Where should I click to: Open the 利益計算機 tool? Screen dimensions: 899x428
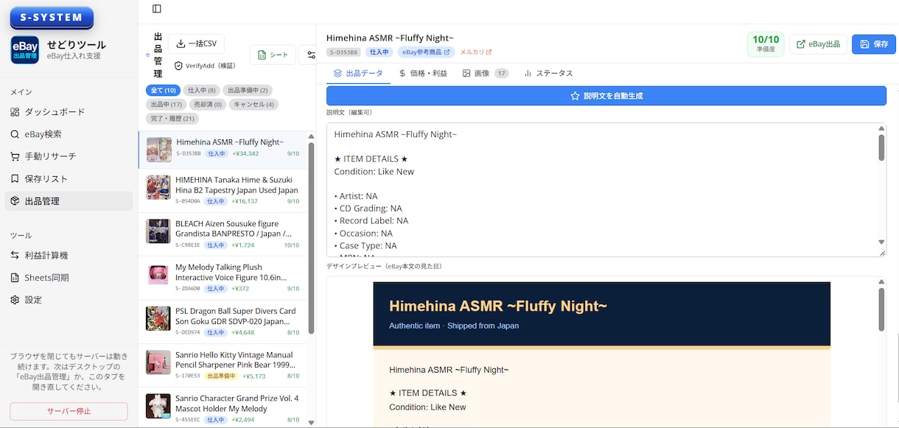pos(69,255)
